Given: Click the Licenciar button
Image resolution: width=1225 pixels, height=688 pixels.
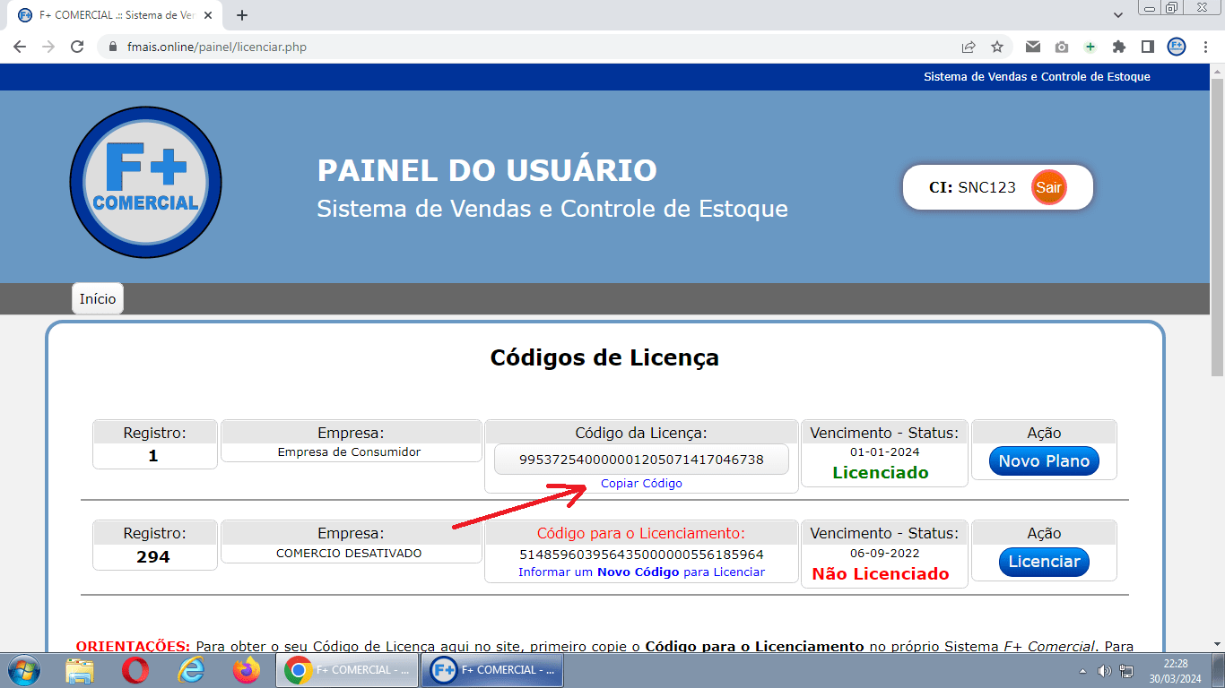Looking at the screenshot, I should tap(1044, 562).
